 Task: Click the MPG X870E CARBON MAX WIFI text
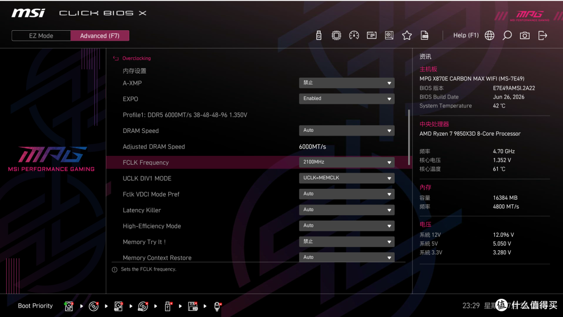click(472, 79)
